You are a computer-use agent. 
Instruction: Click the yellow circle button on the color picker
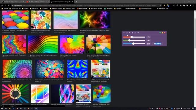[162, 33]
